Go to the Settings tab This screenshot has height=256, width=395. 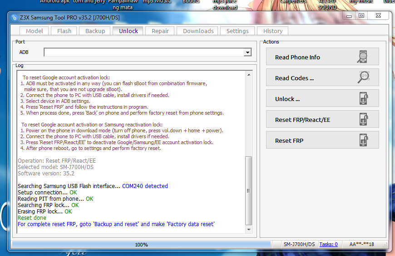point(237,31)
